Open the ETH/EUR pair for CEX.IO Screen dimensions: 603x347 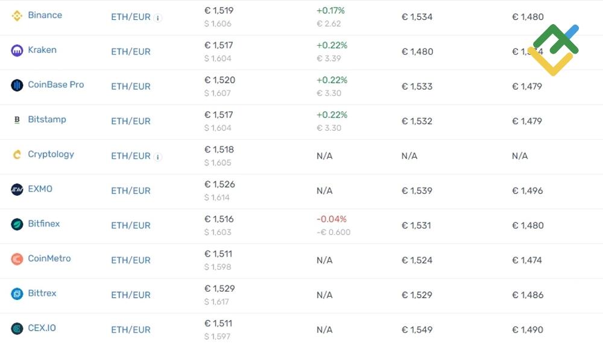(130, 330)
